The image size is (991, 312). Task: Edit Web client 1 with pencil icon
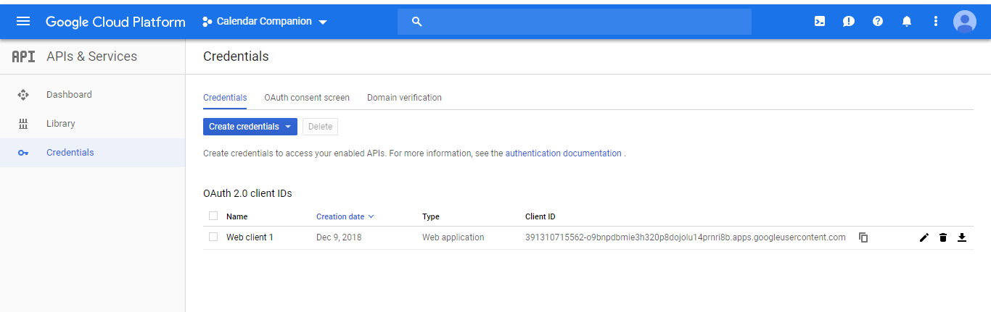tap(924, 237)
